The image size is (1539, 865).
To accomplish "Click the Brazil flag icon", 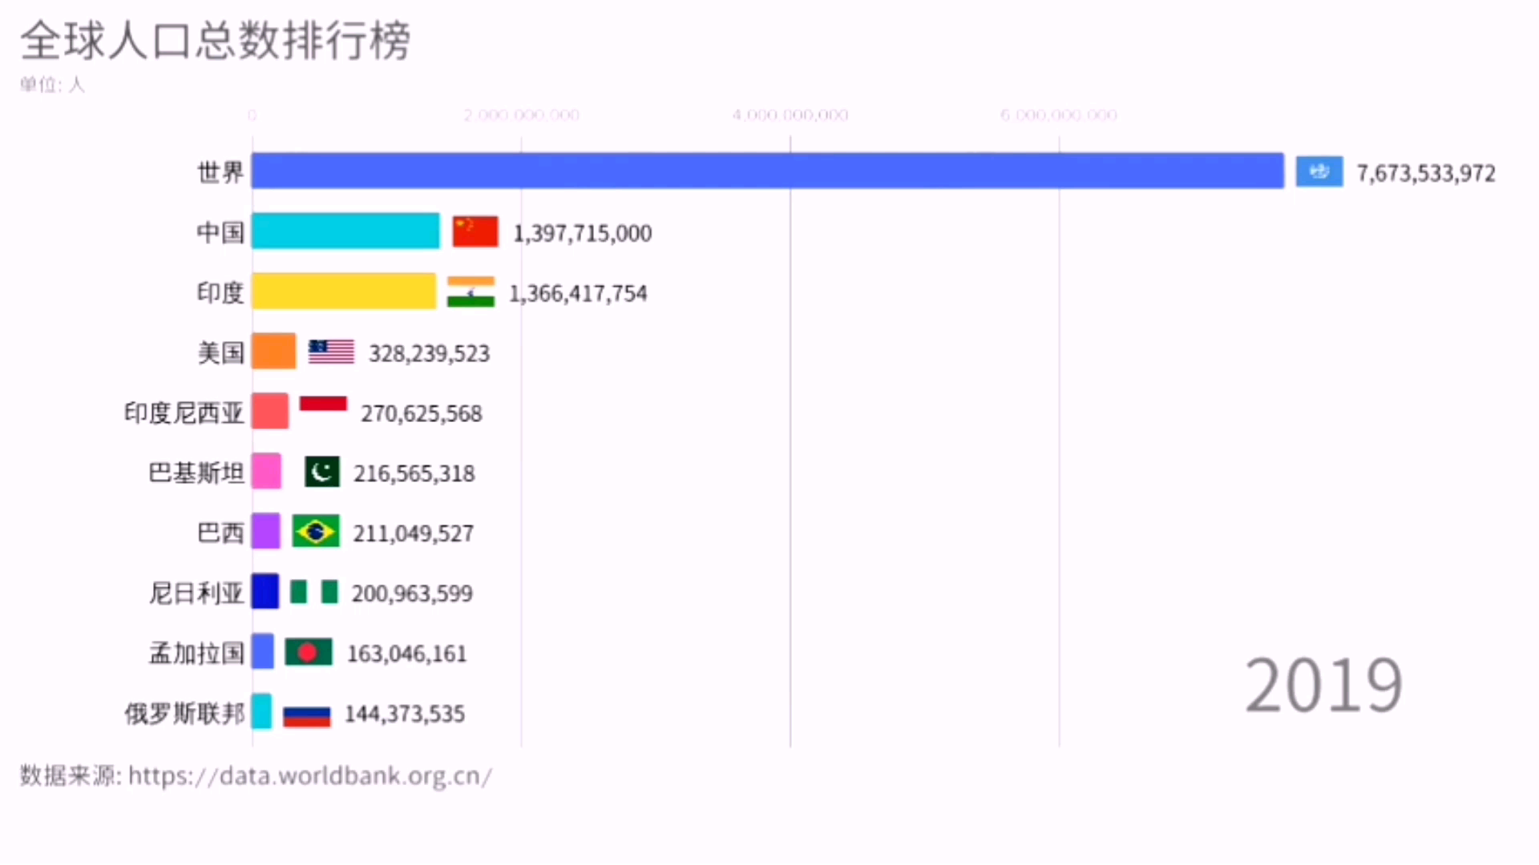I will pos(316,532).
